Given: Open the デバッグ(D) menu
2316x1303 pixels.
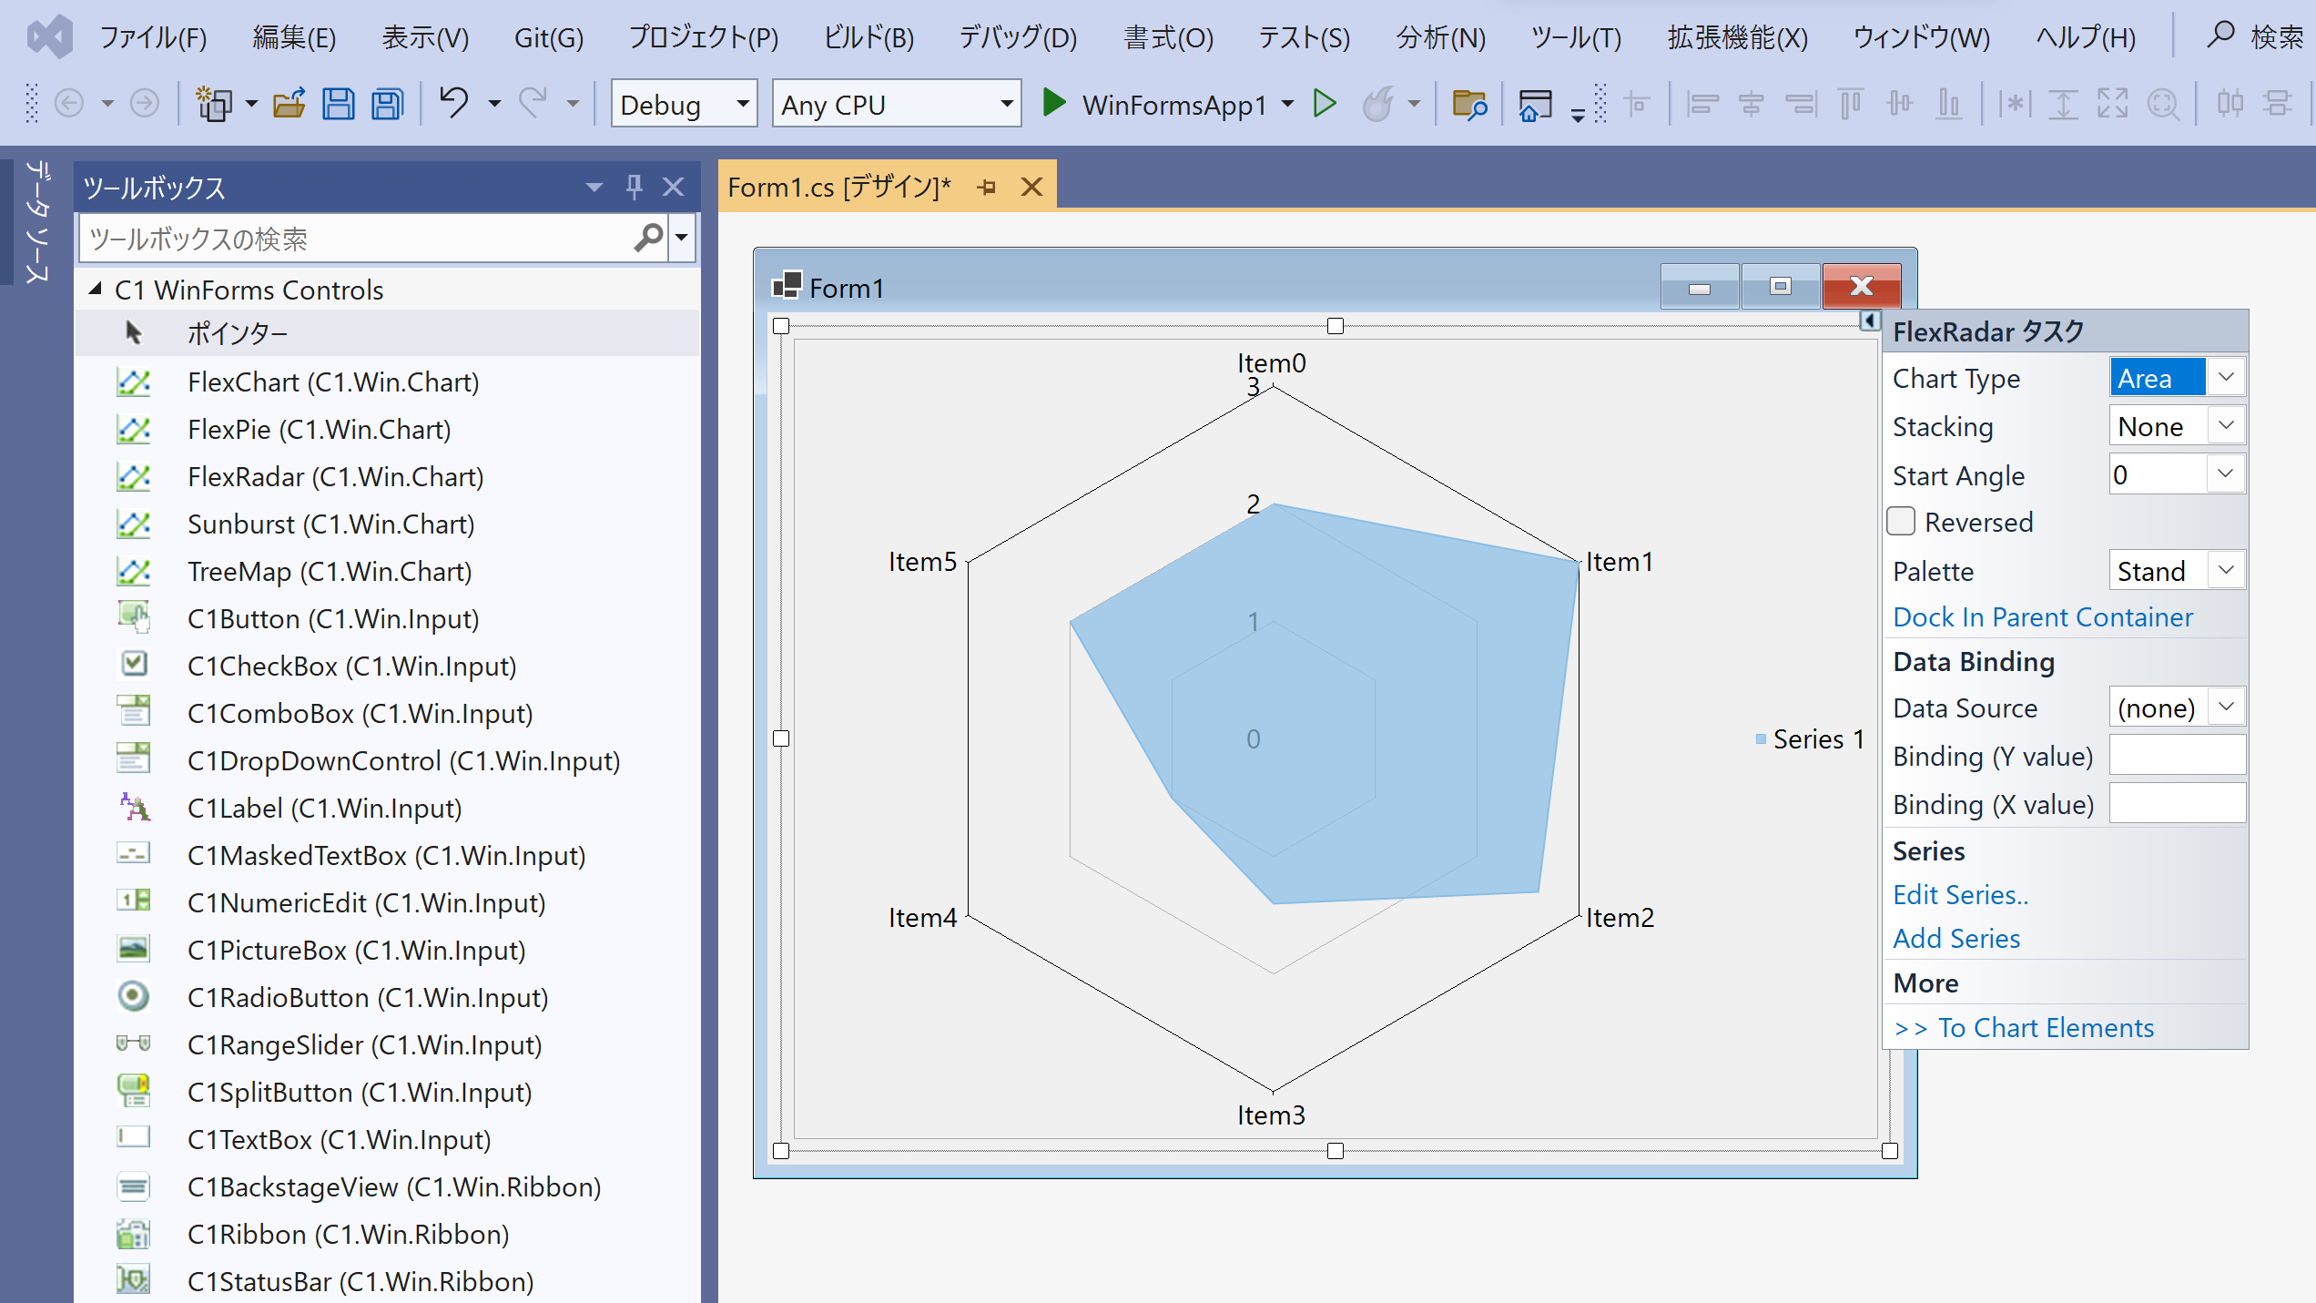Looking at the screenshot, I should coord(1018,37).
